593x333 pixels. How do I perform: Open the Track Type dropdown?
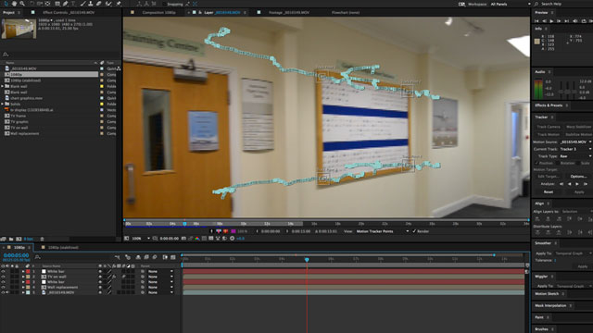[x=575, y=156]
